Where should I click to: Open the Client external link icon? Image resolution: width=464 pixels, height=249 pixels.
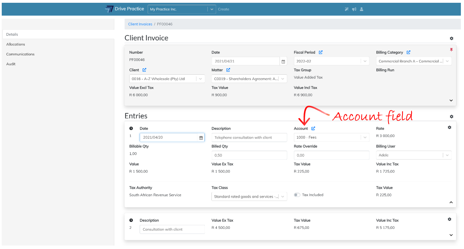click(144, 70)
